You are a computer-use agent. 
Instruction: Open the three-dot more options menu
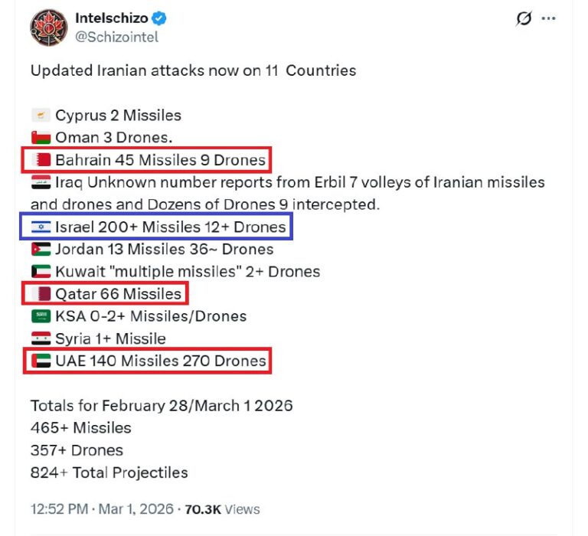click(x=549, y=18)
